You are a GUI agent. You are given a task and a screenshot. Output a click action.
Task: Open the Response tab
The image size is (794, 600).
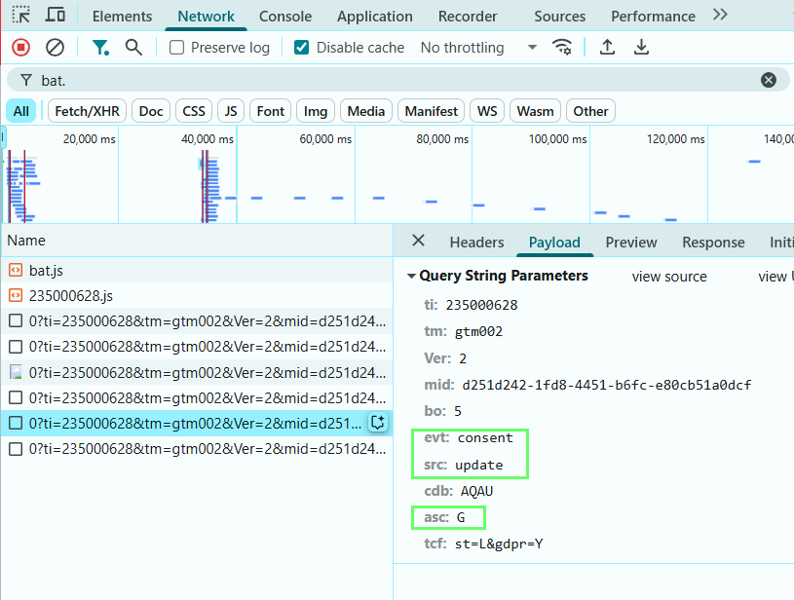click(713, 242)
